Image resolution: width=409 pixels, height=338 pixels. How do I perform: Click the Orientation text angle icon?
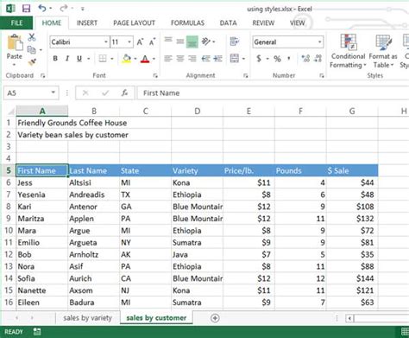point(206,41)
